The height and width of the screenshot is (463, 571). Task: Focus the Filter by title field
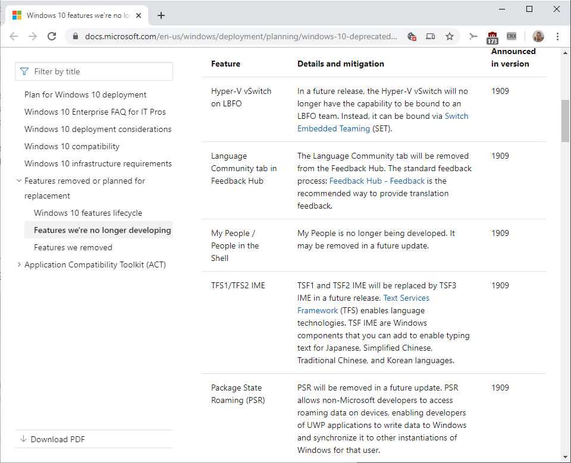point(94,71)
